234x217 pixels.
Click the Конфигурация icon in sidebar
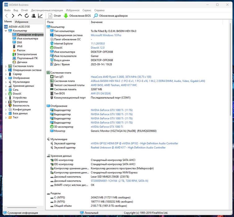(10, 109)
